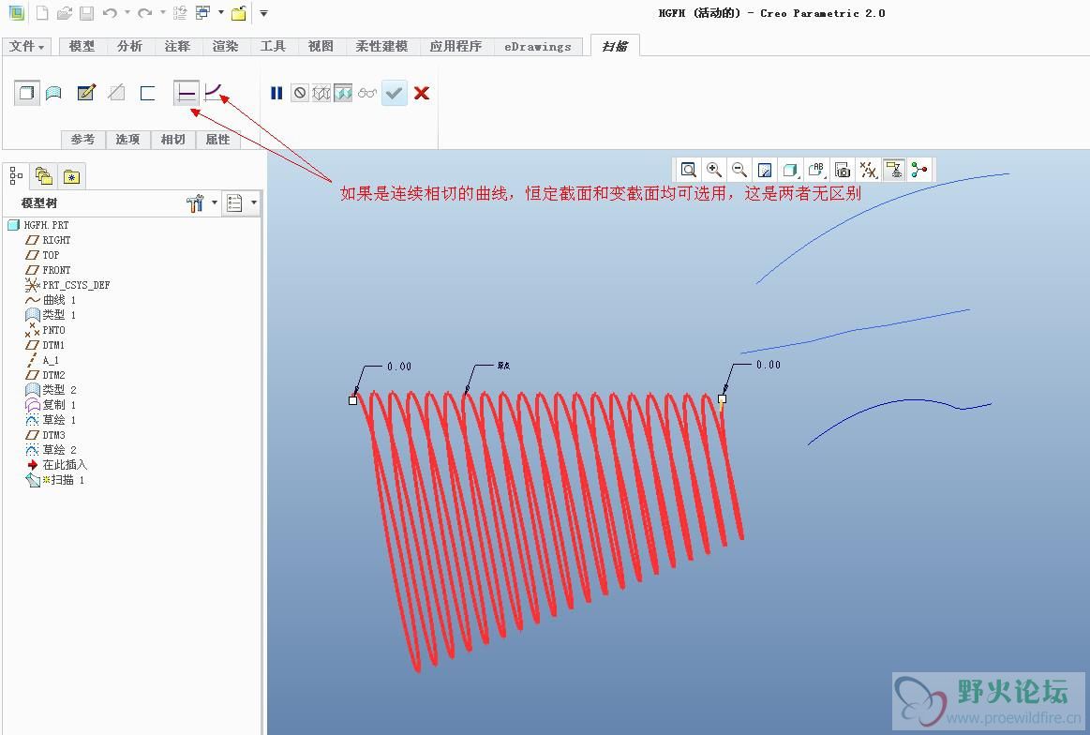
Task: Toggle thin feature option
Action: click(x=147, y=93)
